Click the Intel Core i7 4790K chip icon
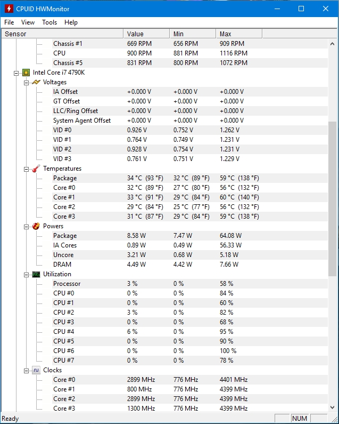The width and height of the screenshot is (339, 424). [26, 73]
